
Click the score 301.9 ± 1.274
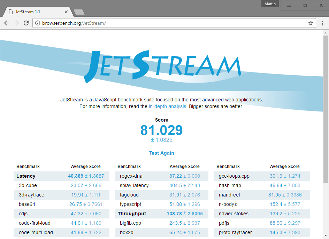285,176
